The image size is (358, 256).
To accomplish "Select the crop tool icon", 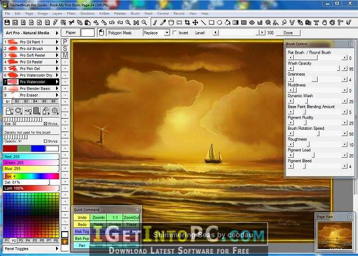I will (x=187, y=23).
